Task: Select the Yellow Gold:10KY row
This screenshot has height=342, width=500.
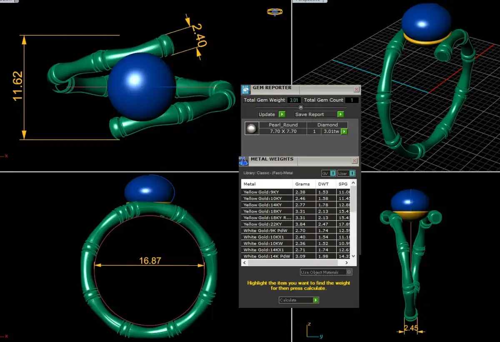Action: pyautogui.click(x=296, y=199)
